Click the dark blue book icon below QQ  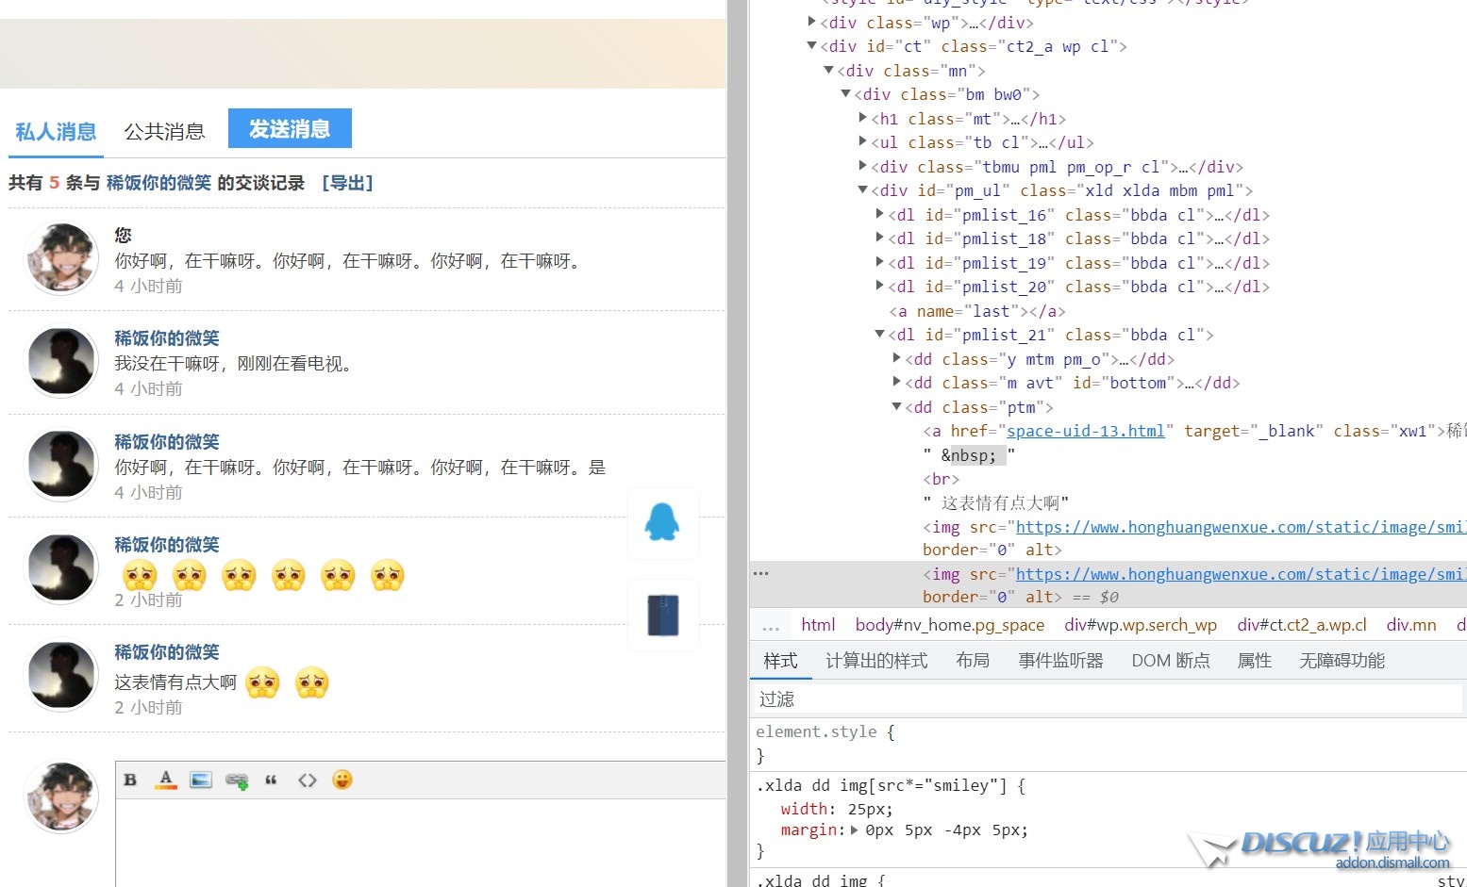pyautogui.click(x=663, y=614)
